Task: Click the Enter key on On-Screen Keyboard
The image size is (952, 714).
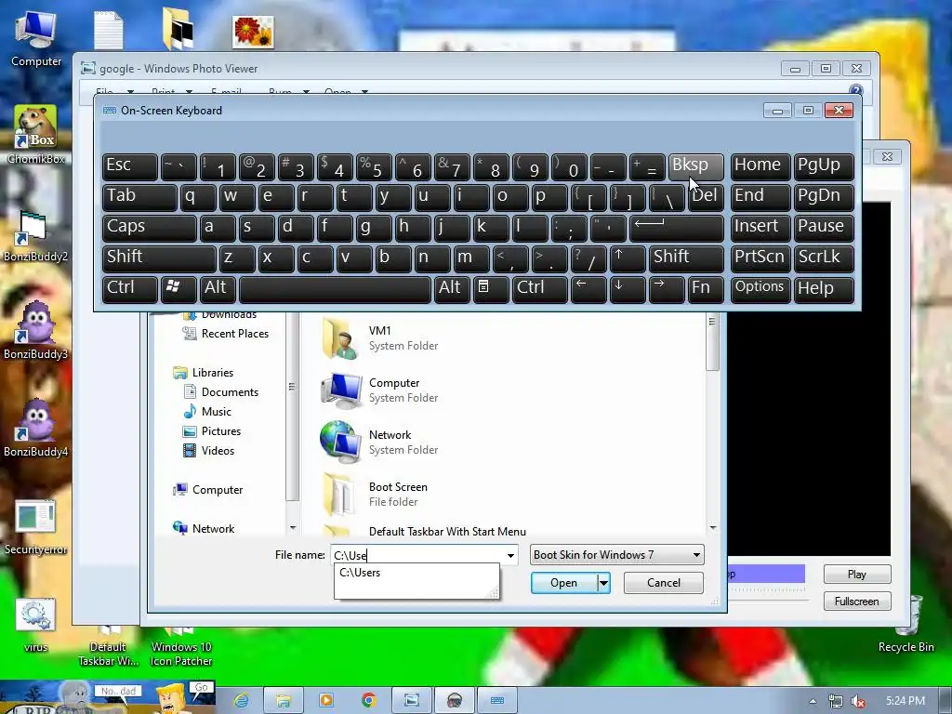Action: [x=676, y=228]
